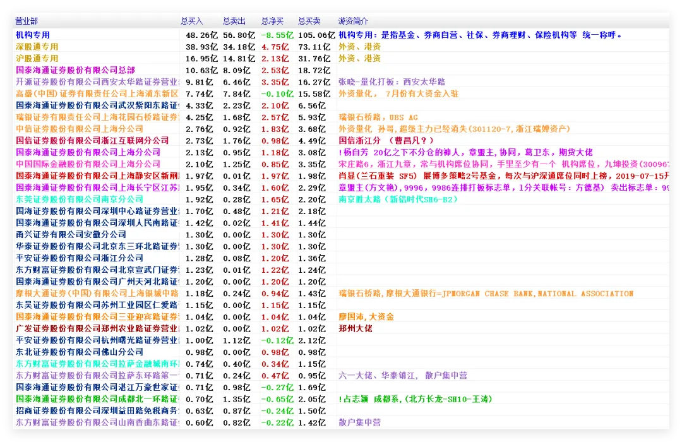The width and height of the screenshot is (682, 442).
Task: Select 中国国际金融股份有限公司上海分公司 row
Action: (88, 164)
